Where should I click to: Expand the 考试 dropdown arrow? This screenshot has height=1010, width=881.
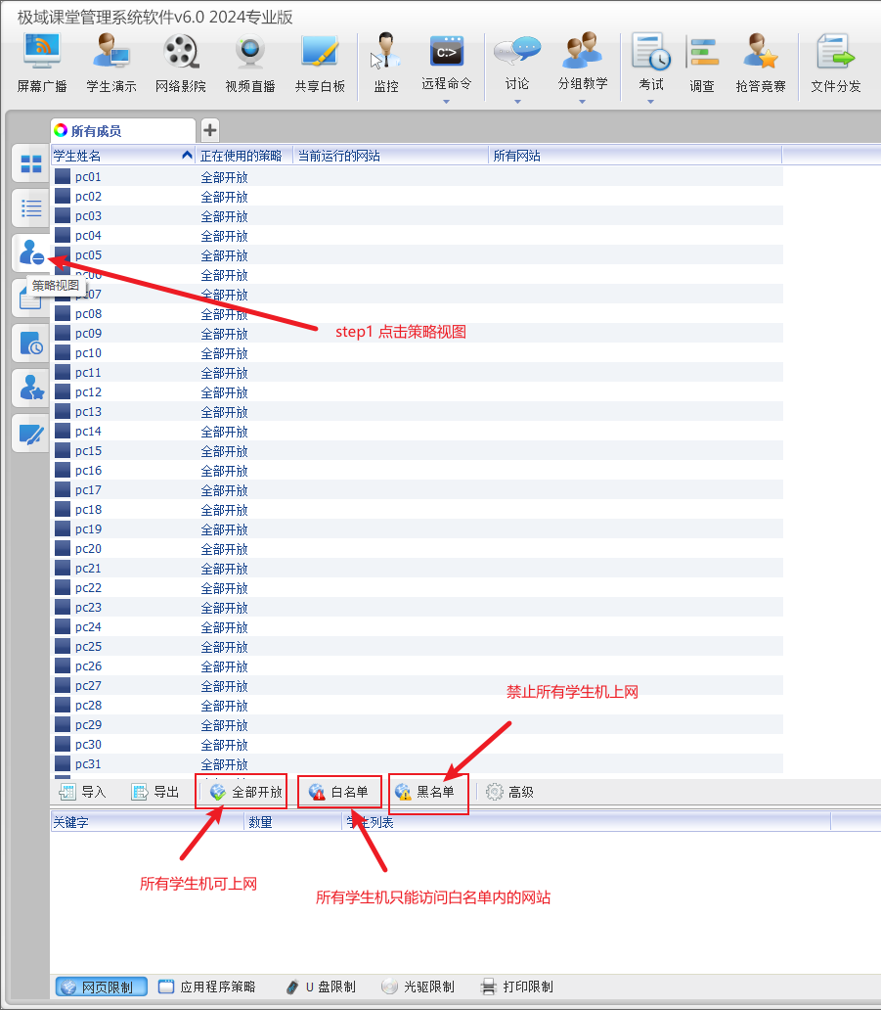coord(651,101)
